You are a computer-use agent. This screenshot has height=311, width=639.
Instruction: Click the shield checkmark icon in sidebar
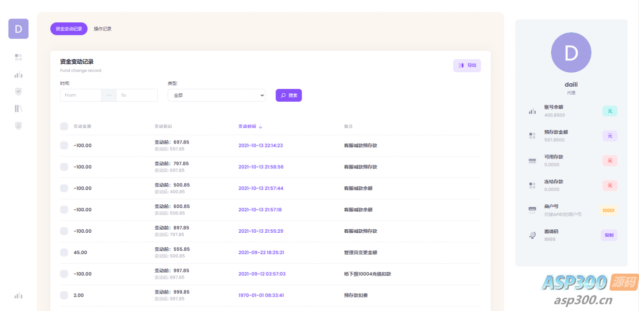coord(18,92)
